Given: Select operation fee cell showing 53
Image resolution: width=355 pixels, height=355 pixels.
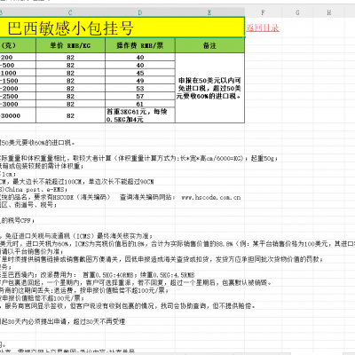Looking at the screenshot, I should [x=140, y=88].
